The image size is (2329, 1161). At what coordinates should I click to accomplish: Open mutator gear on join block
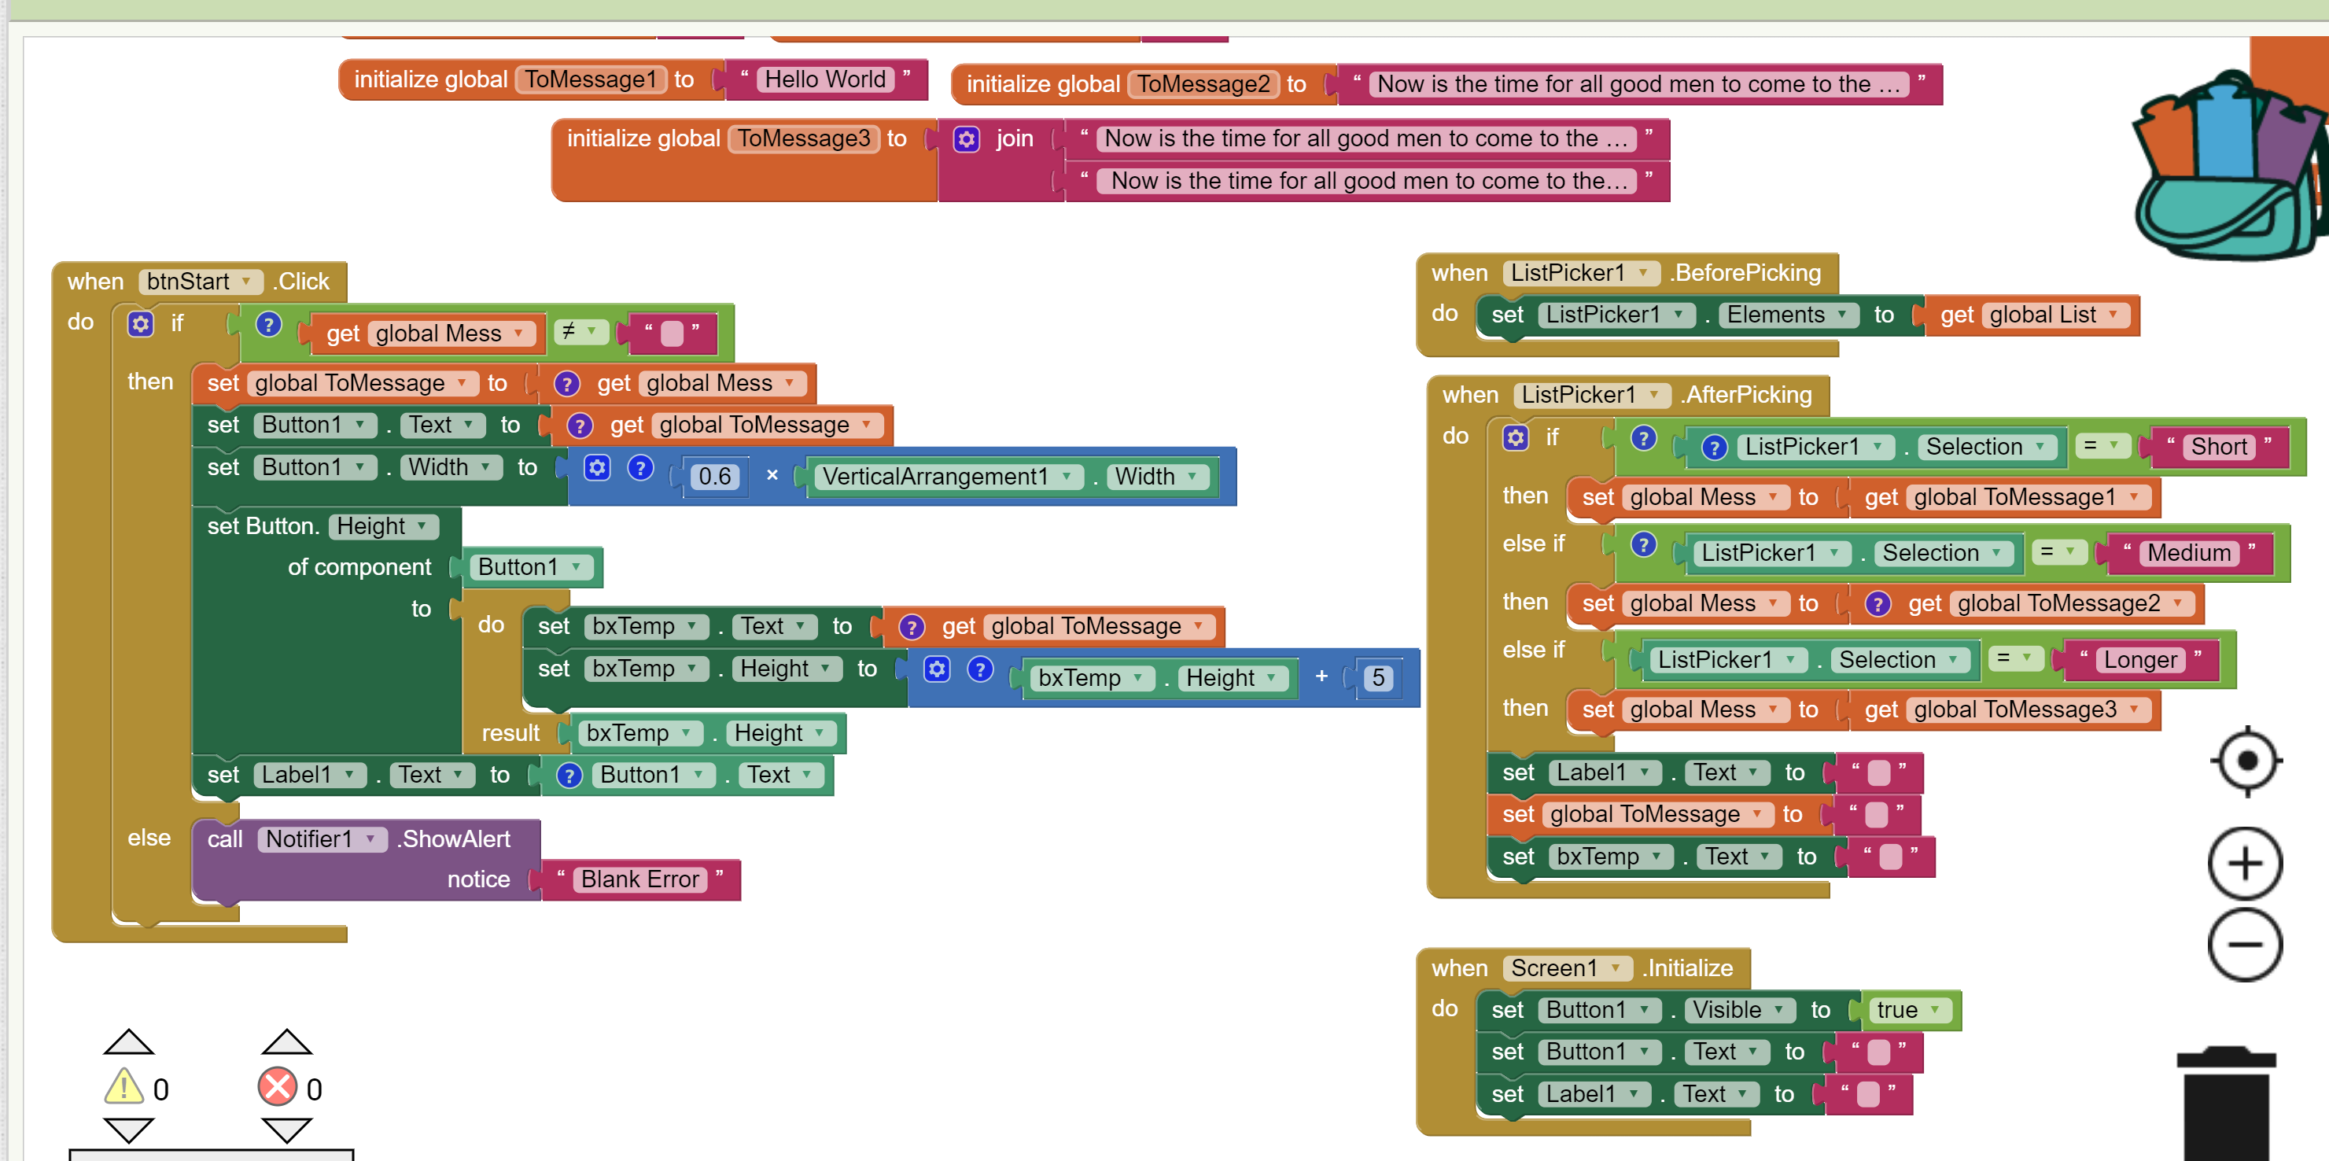pos(967,139)
